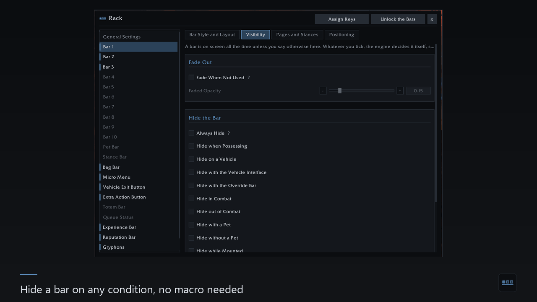537x302 pixels.
Task: Toggle Hide when Possessing
Action: 191,146
